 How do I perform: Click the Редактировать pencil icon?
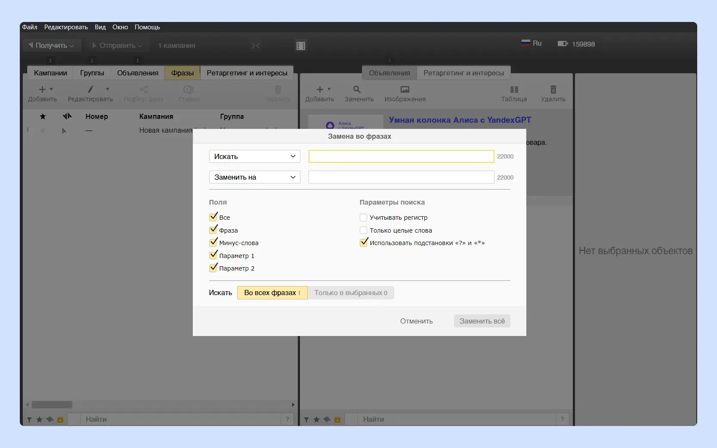[x=90, y=89]
